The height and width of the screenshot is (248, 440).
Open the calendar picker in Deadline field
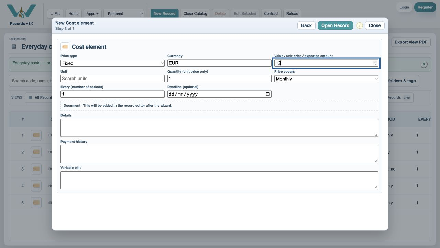pyautogui.click(x=268, y=94)
